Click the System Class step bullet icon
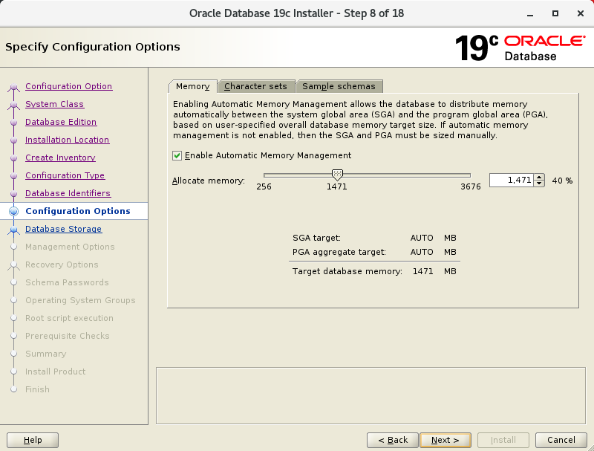Viewport: 594px width, 451px height. coord(13,105)
